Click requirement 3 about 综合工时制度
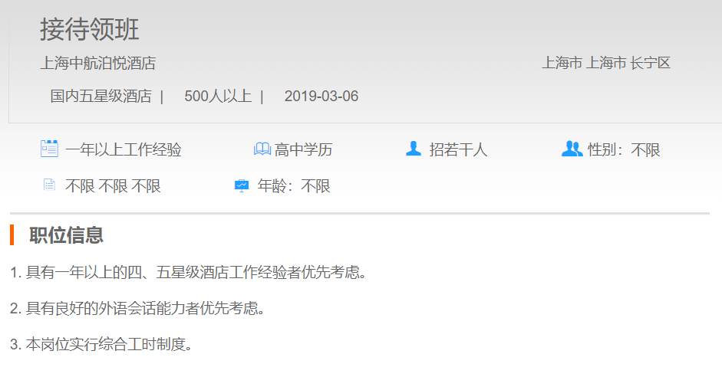722x377 pixels. [x=101, y=345]
